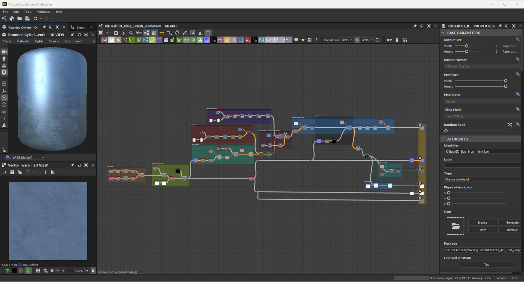This screenshot has width=524, height=282.
Task: Add a Bitmap node from node toolbar
Action: coord(104,40)
